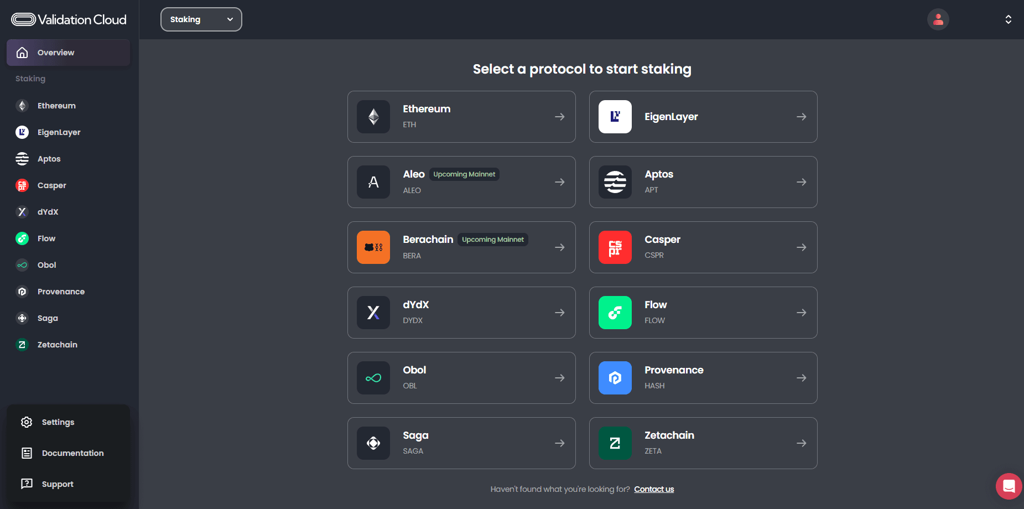1024x509 pixels.
Task: Click the Flow green icon in sidebar
Action: click(22, 238)
